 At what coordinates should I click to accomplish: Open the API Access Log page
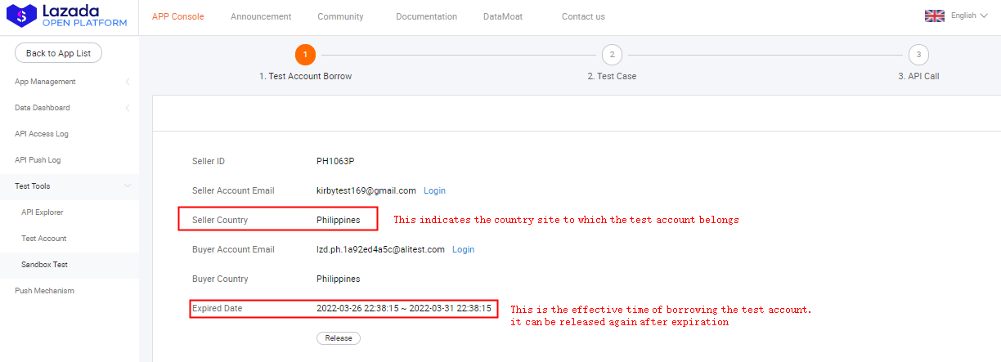coord(42,134)
